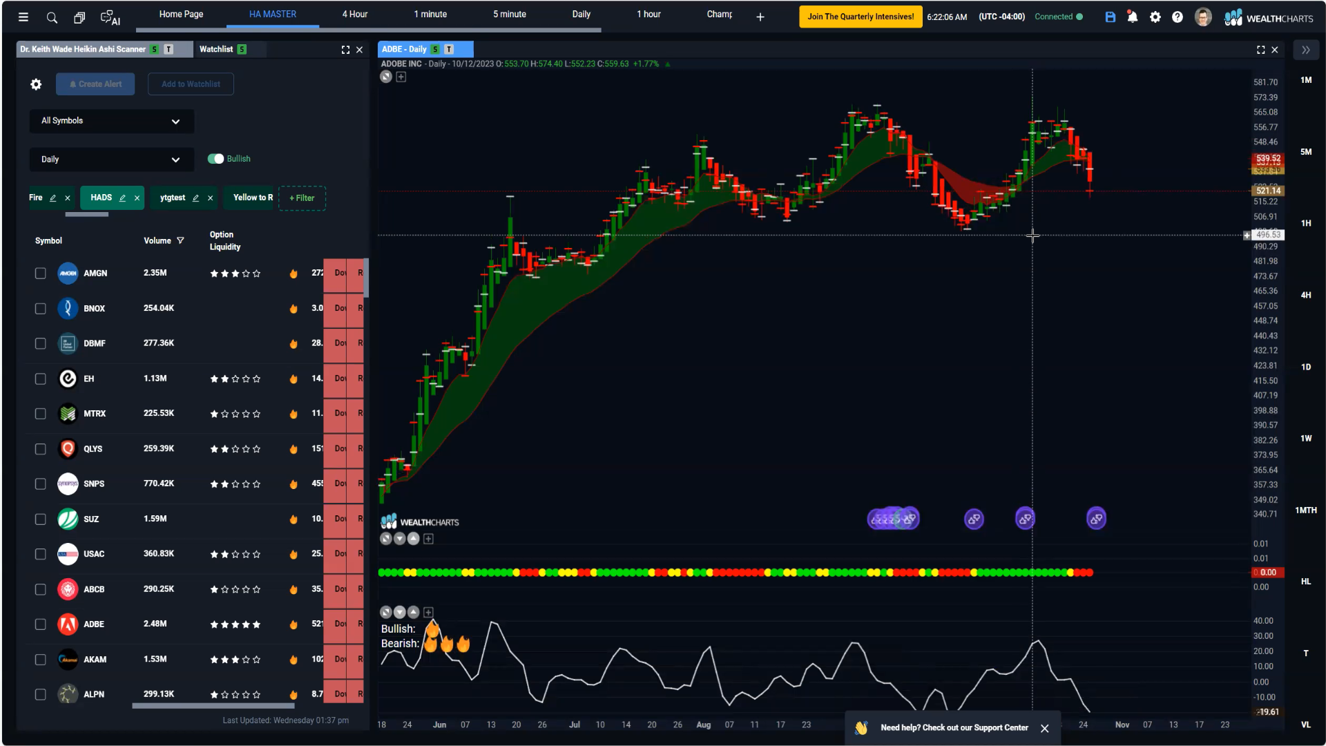Open the symbol search magnifier

[x=52, y=17]
